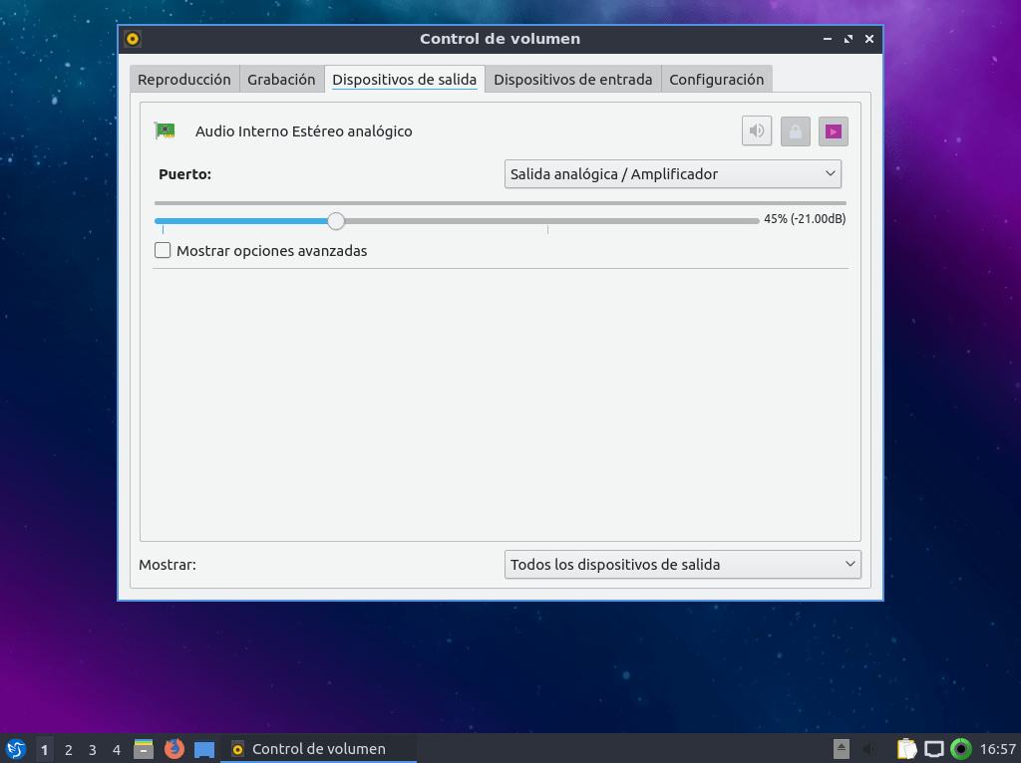Switch to the Reproducción tab
Screen dimensions: 1021x763
pyautogui.click(x=183, y=78)
